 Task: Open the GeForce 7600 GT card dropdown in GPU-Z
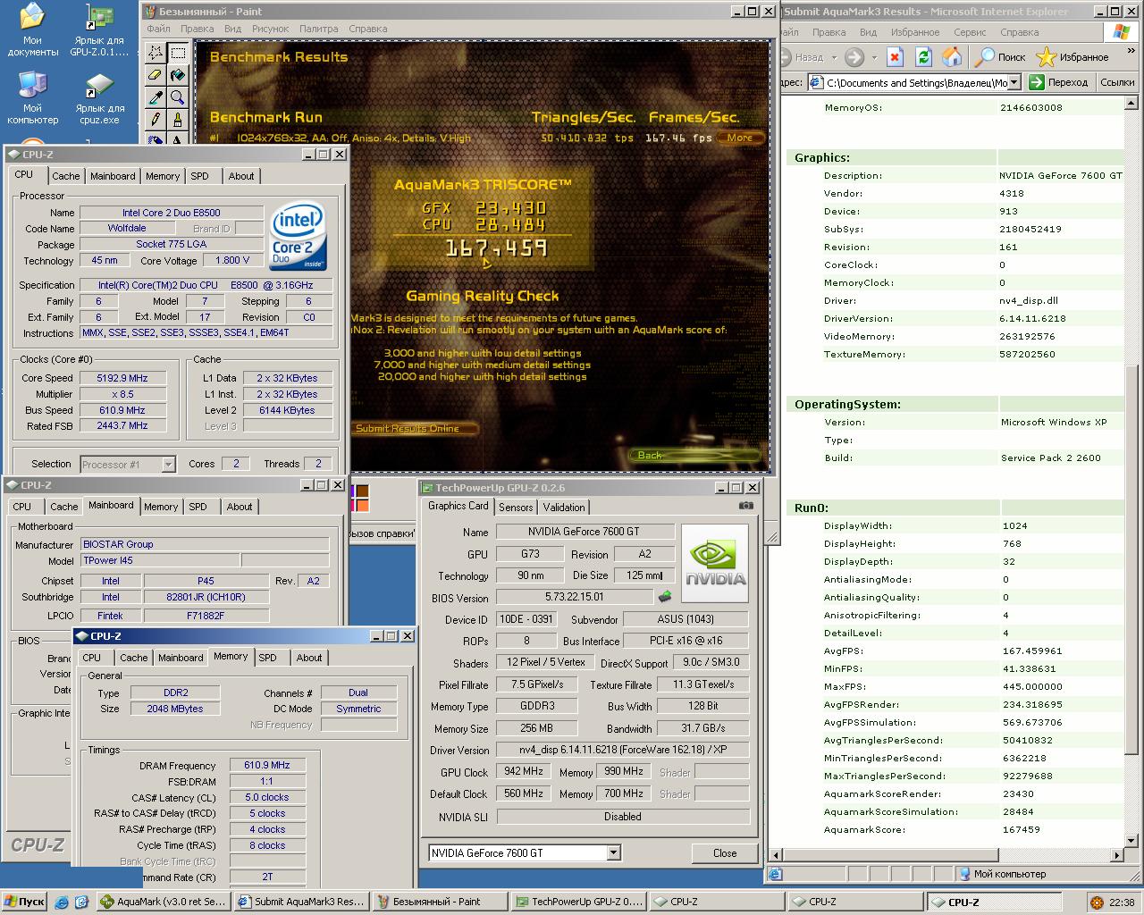pos(613,852)
